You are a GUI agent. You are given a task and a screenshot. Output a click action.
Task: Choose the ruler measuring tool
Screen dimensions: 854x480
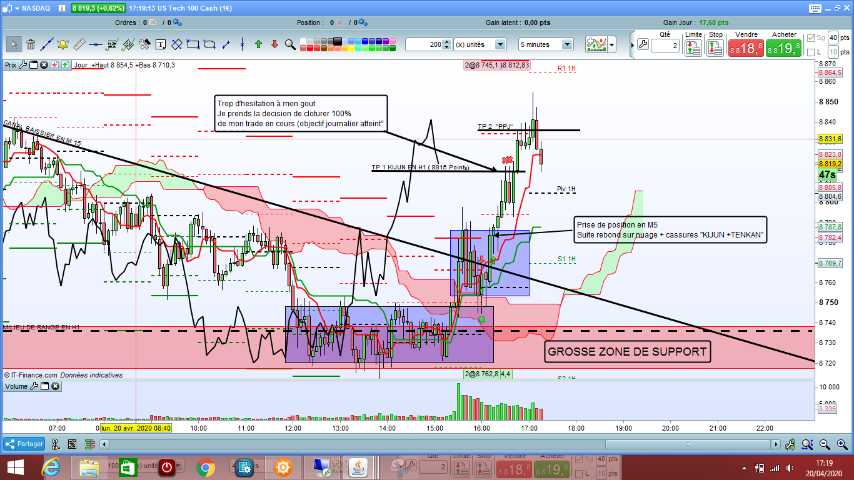(79, 44)
